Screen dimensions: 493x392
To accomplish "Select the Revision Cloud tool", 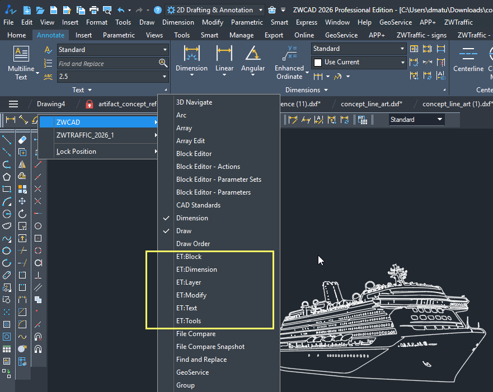I will click(x=7, y=226).
